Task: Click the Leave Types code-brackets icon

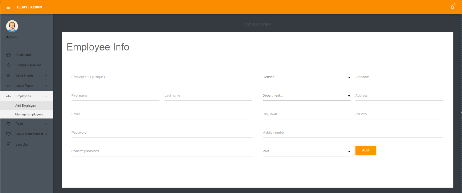Action: pos(8,86)
